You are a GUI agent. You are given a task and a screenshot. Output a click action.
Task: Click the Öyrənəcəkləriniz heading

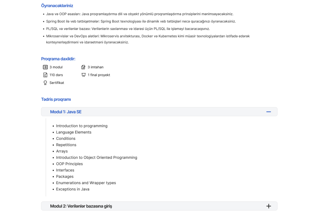[57, 6]
